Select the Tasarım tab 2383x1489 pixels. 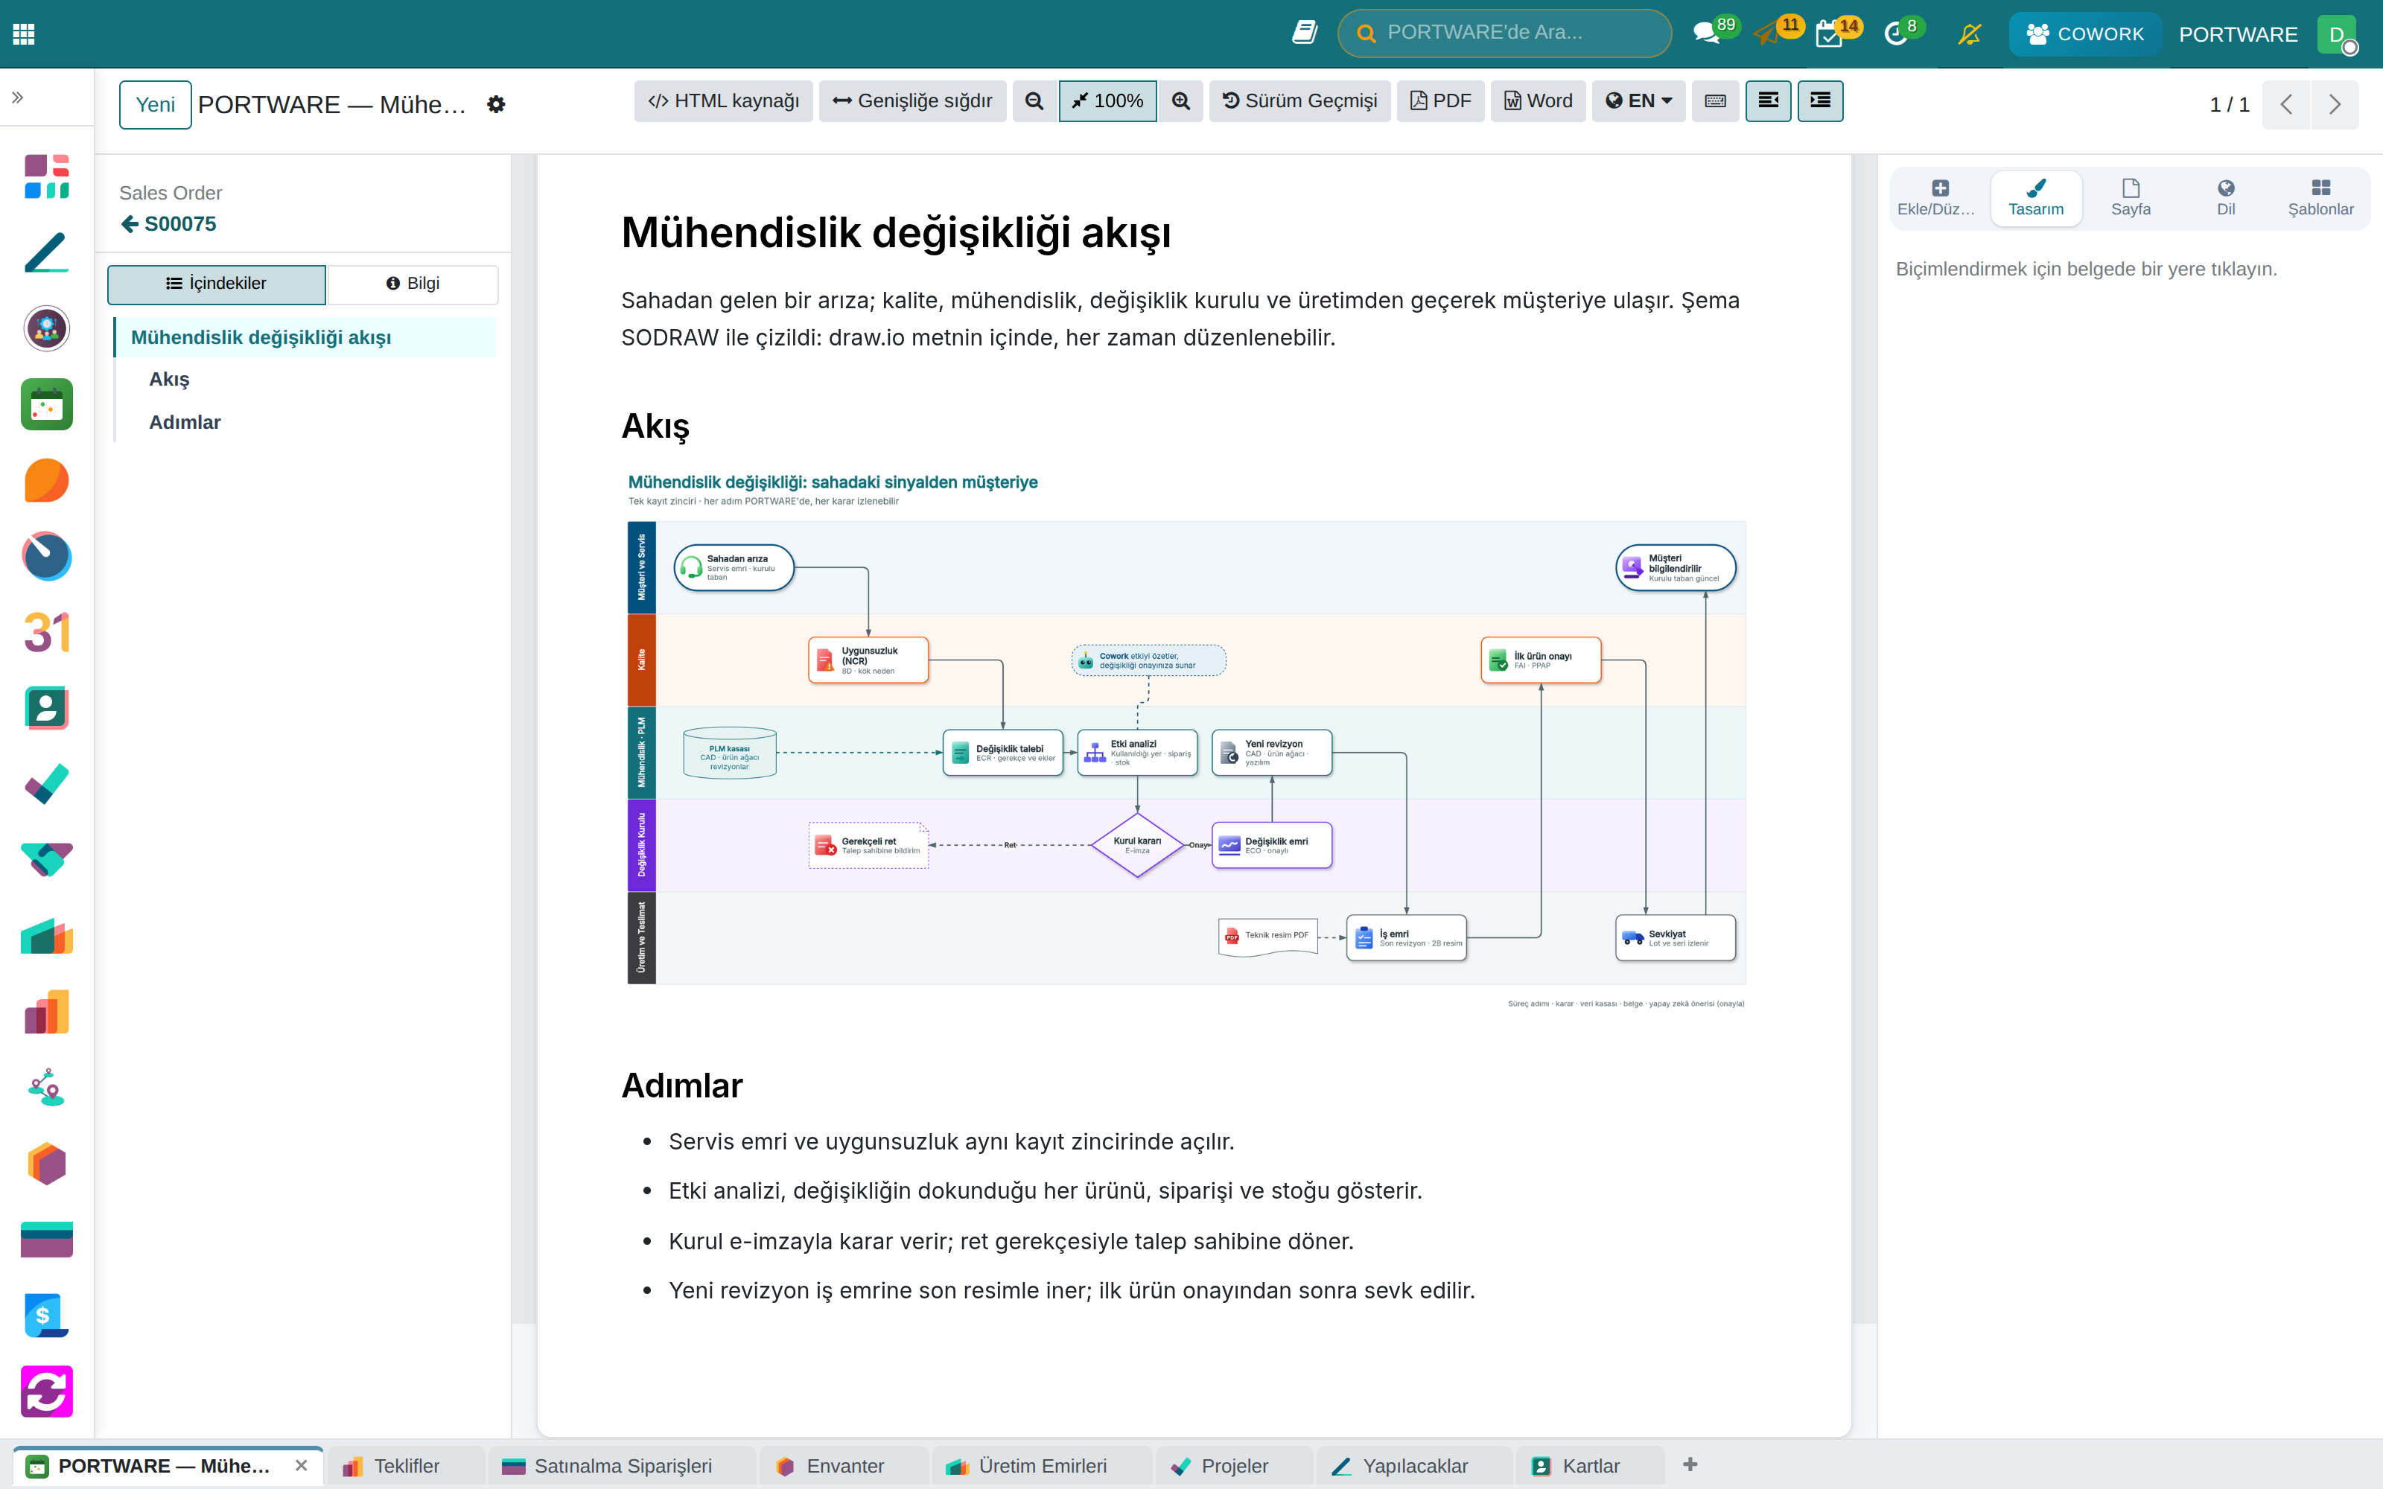2035,198
